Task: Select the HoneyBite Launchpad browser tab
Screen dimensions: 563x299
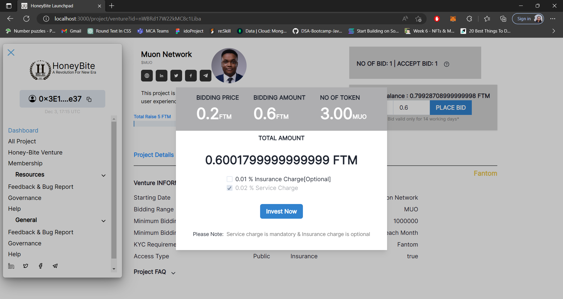Action: [62, 6]
